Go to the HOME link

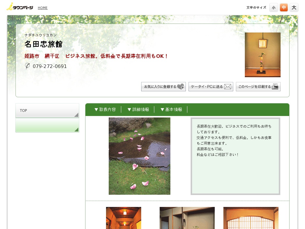[43, 8]
